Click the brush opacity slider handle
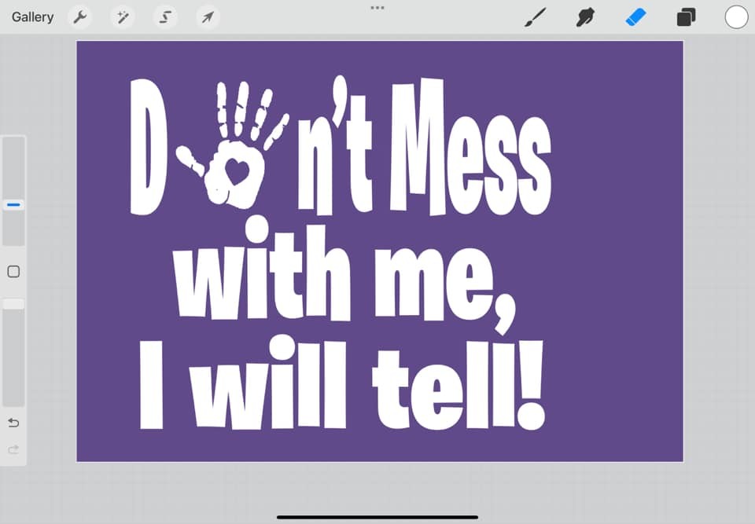 coord(13,304)
